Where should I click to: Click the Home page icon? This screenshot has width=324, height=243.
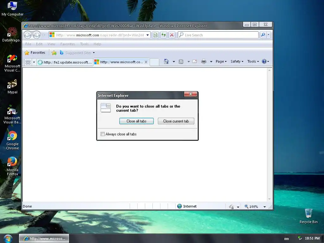[166, 61]
